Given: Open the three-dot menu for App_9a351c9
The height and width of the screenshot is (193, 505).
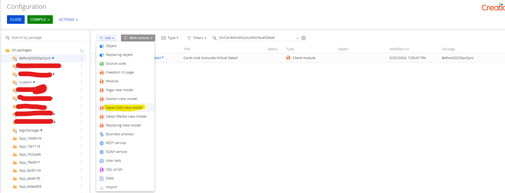Looking at the screenshot, I should click(82, 170).
